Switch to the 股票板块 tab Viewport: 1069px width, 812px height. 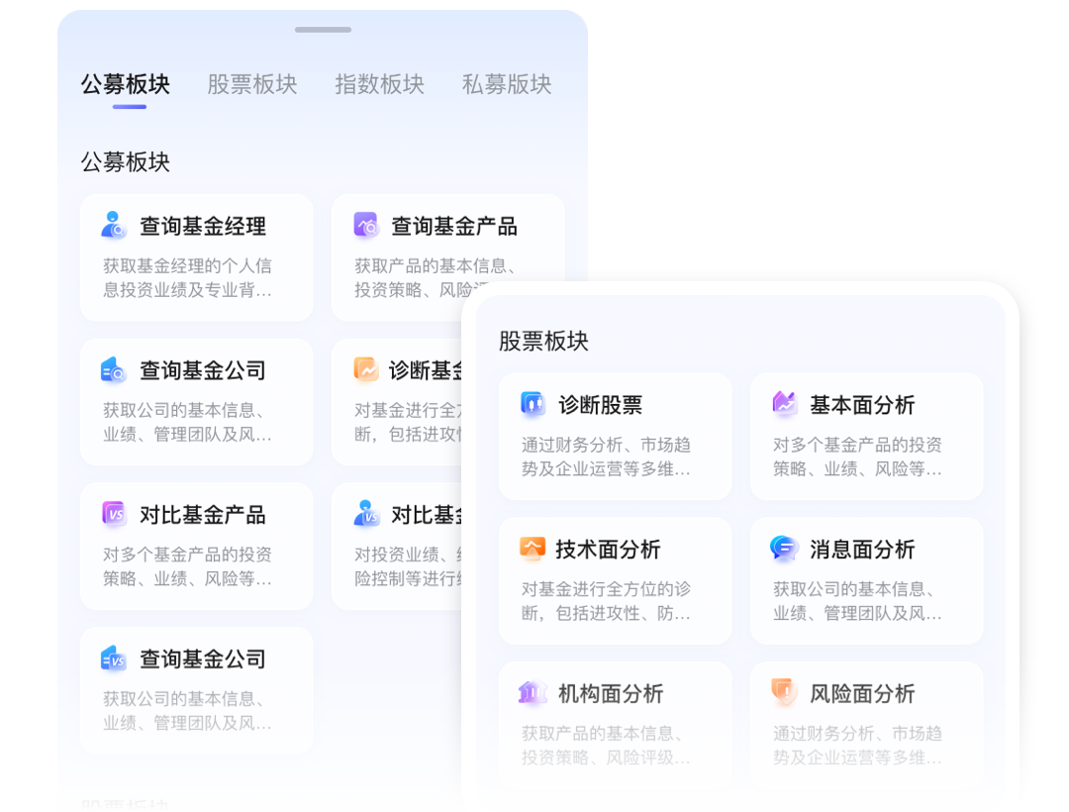coord(252,84)
